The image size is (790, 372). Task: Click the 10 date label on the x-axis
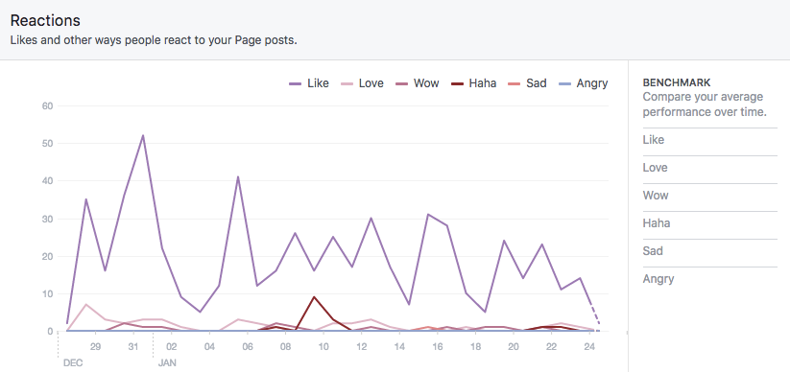[323, 346]
